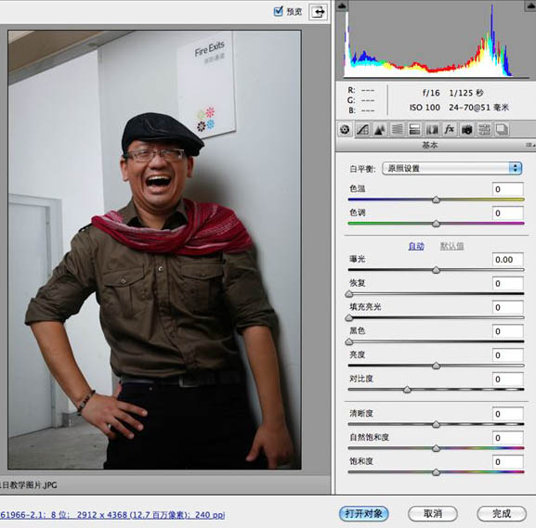Screen dimensions: 536x528
Task: Switch to the Tone Curve panel icon
Action: click(x=362, y=130)
